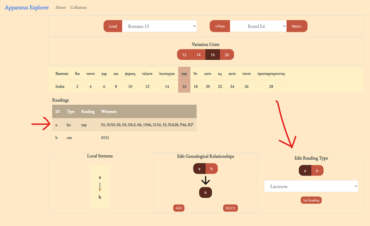Expand the Rom13.6 verse dropdown
This screenshot has width=370, height=226.
pyautogui.click(x=258, y=26)
